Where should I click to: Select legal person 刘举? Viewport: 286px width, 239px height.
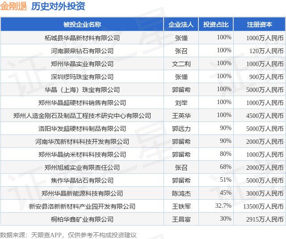point(181,103)
